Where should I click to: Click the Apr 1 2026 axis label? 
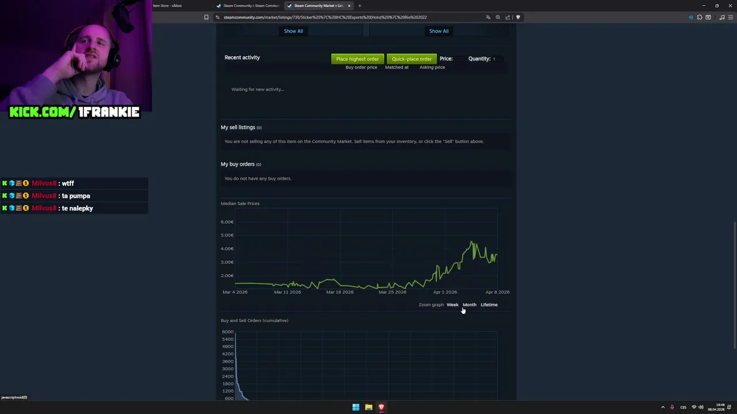[x=445, y=292]
